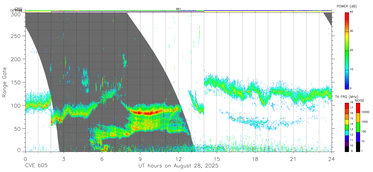Select the orange noise swatch between 1000 and 10000

pos(358,118)
